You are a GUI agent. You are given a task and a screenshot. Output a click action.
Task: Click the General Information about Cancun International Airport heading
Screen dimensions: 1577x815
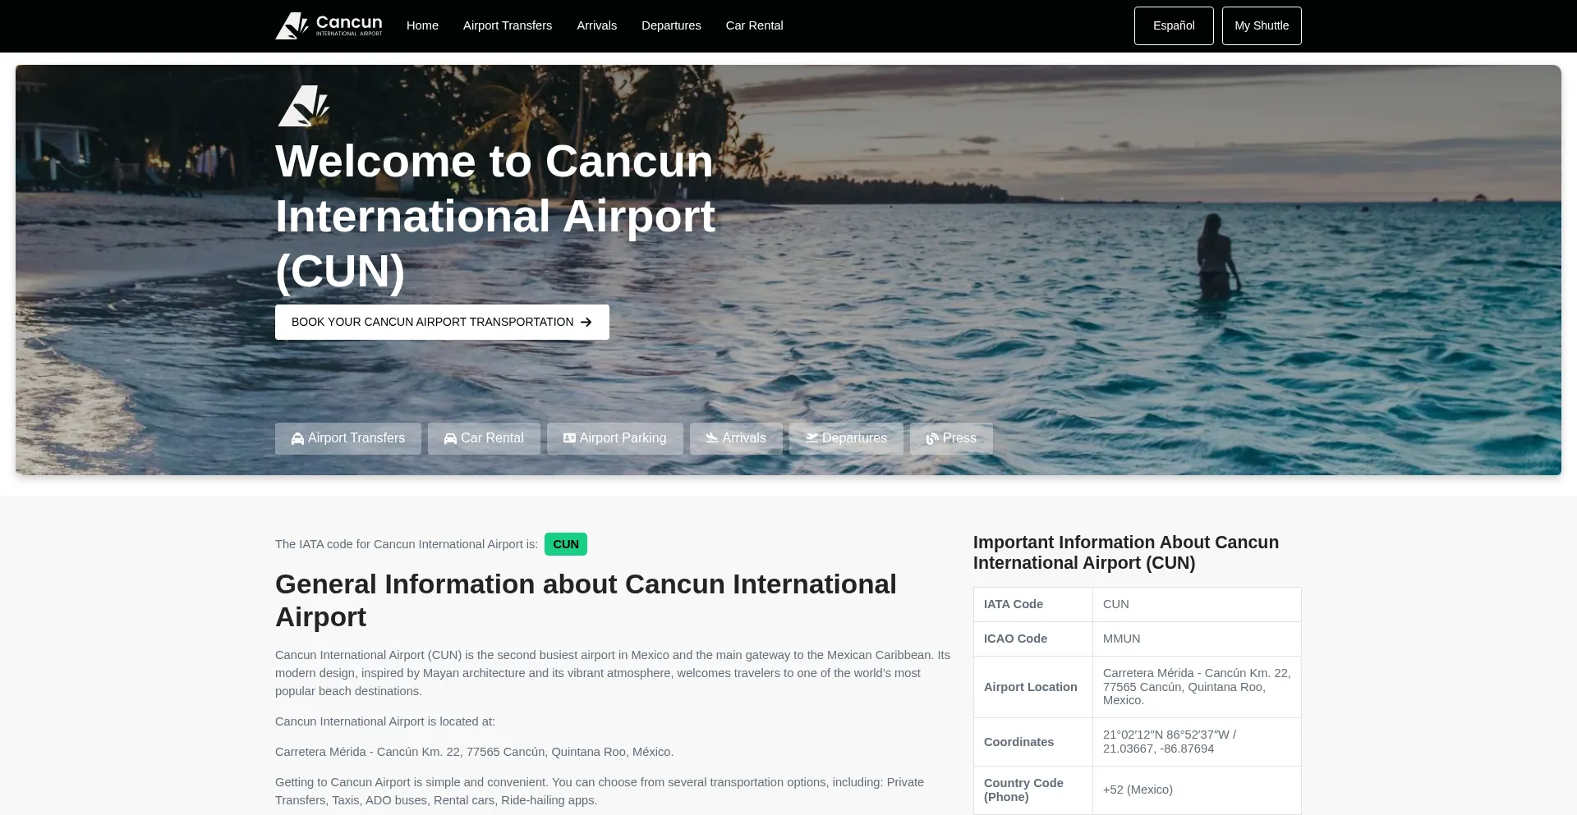click(586, 601)
